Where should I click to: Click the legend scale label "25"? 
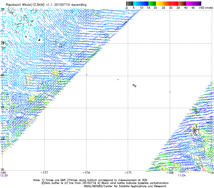tap(163, 8)
